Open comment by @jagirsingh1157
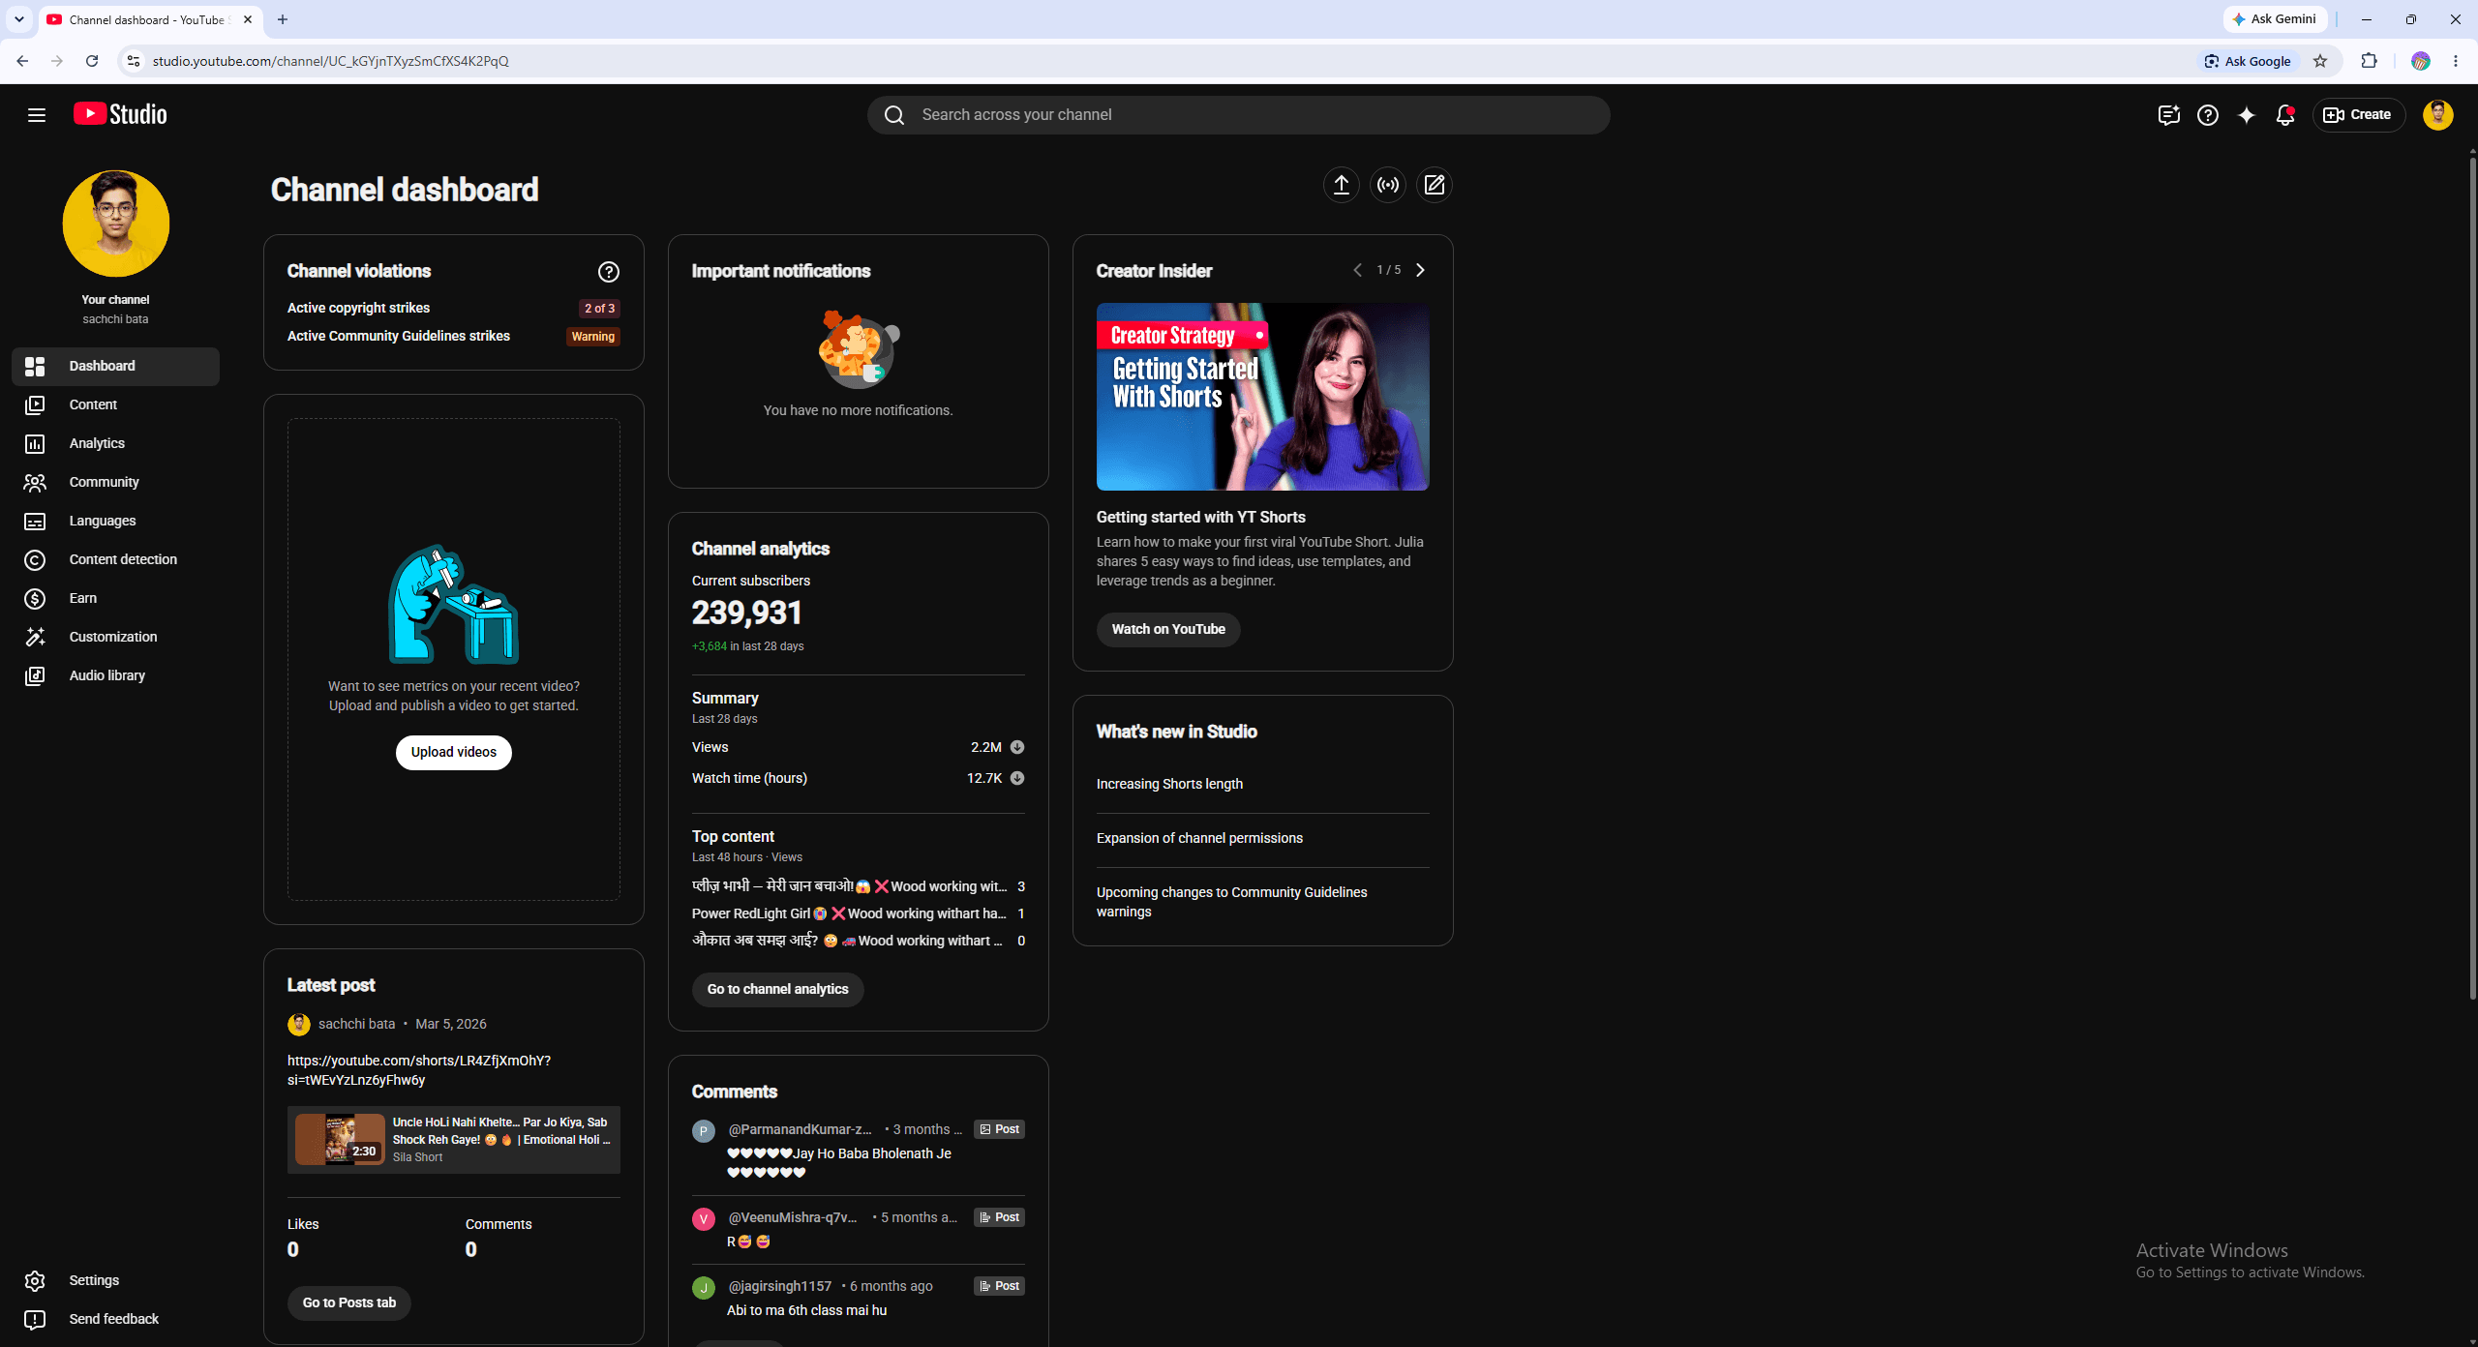 click(858, 1299)
